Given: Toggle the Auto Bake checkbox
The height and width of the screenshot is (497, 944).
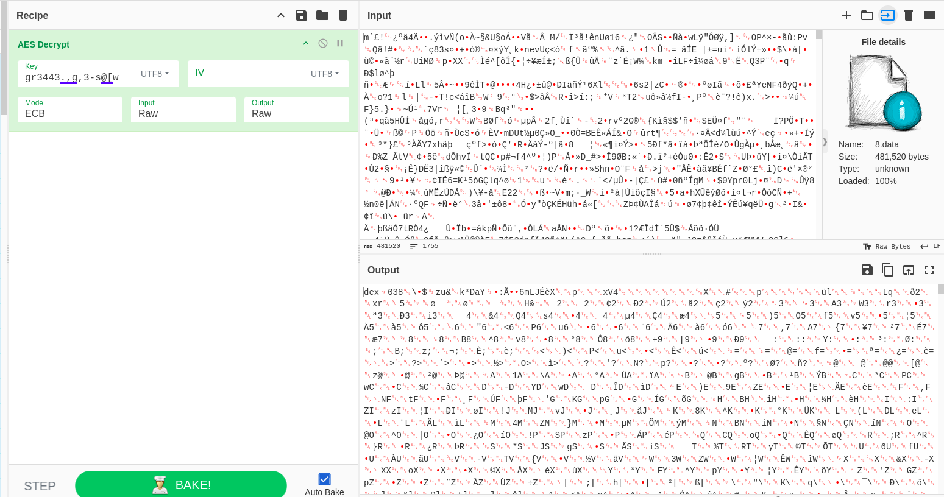Looking at the screenshot, I should [x=324, y=479].
